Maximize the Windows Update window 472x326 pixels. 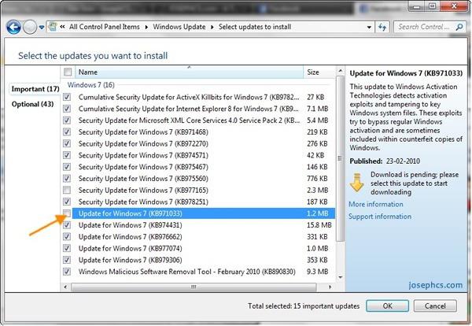pos(432,6)
